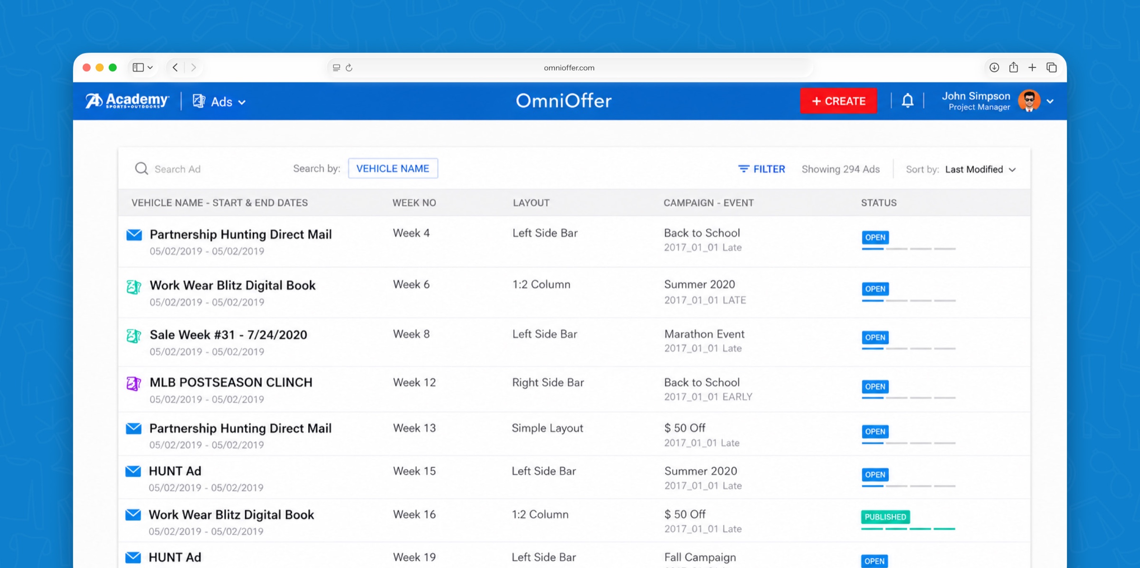Click the WEEK NO column header
This screenshot has height=568, width=1140.
coord(414,203)
